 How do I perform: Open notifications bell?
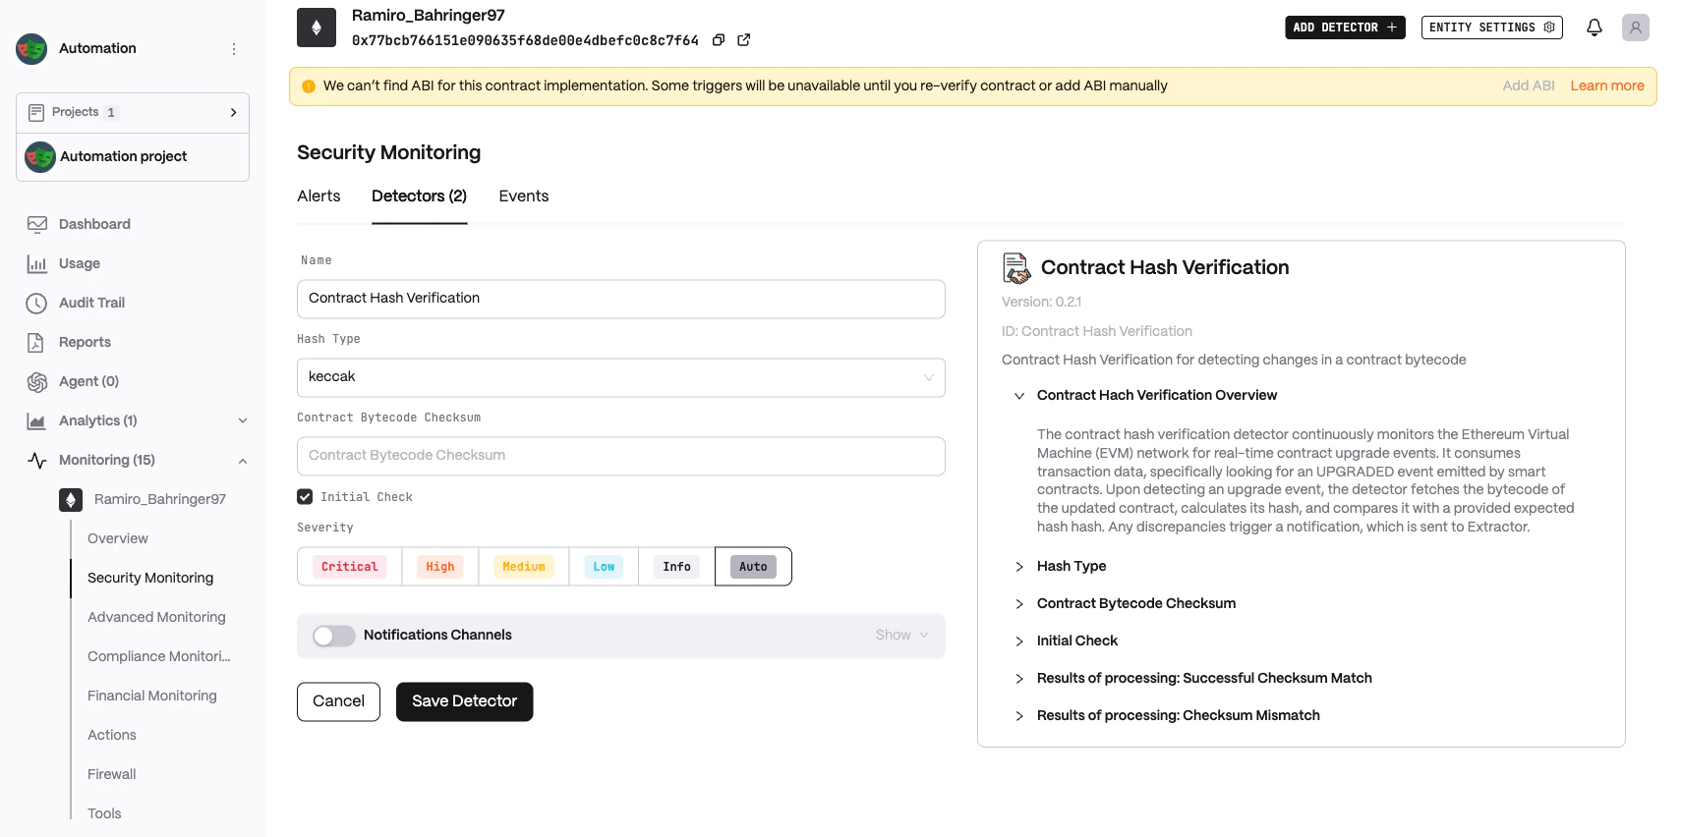[1594, 28]
